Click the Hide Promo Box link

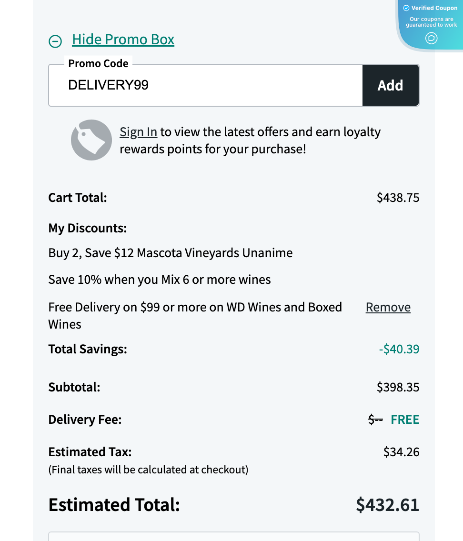[x=123, y=40]
